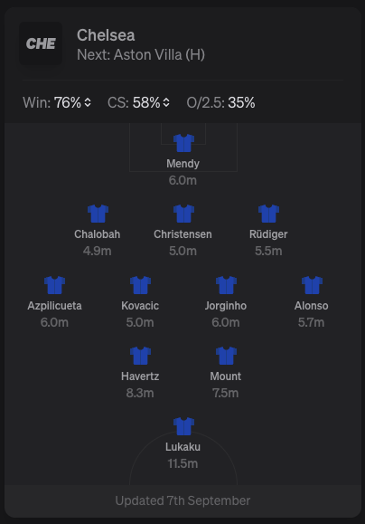Expand the CS 58% sort arrows

(x=166, y=102)
